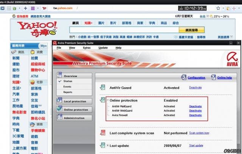Click Scan system now link
The height and width of the screenshot is (154, 242).
(x=199, y=133)
